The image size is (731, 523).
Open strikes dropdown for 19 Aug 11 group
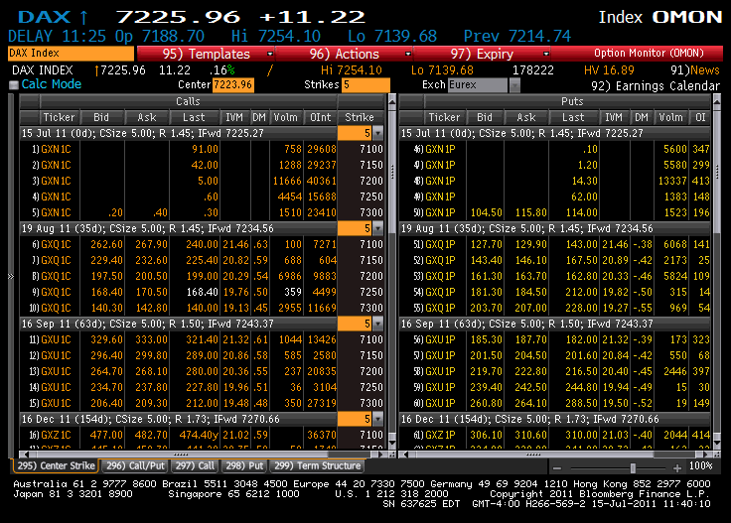pyautogui.click(x=378, y=228)
